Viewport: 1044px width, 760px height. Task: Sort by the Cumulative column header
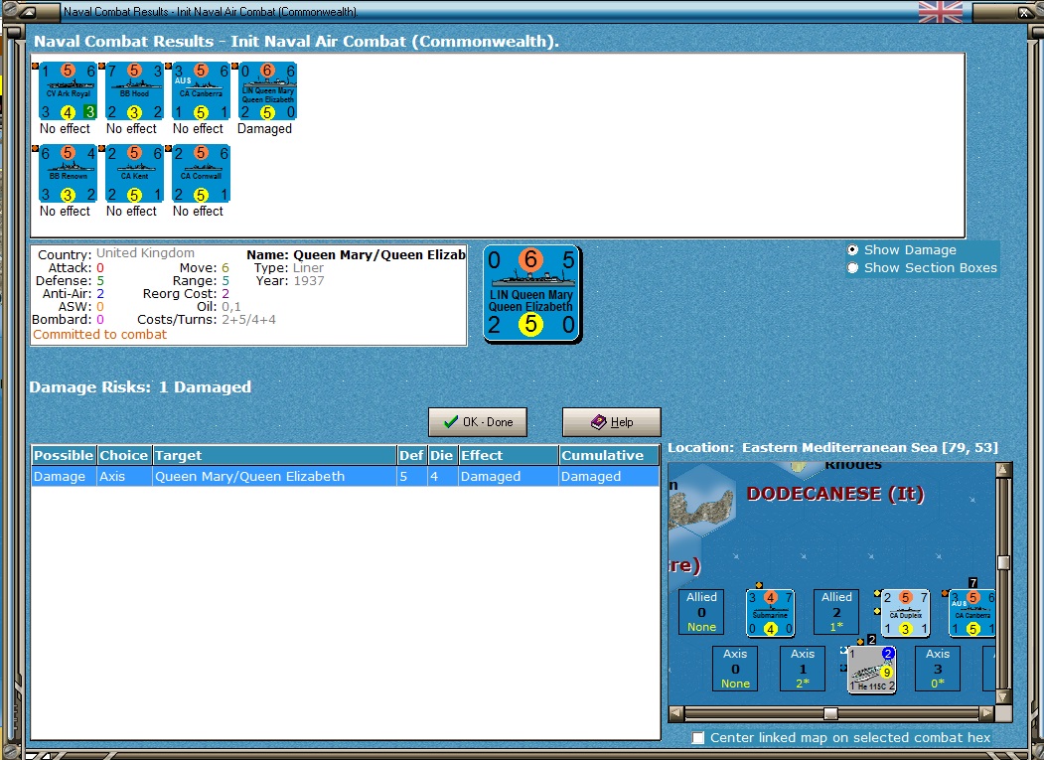tap(609, 456)
